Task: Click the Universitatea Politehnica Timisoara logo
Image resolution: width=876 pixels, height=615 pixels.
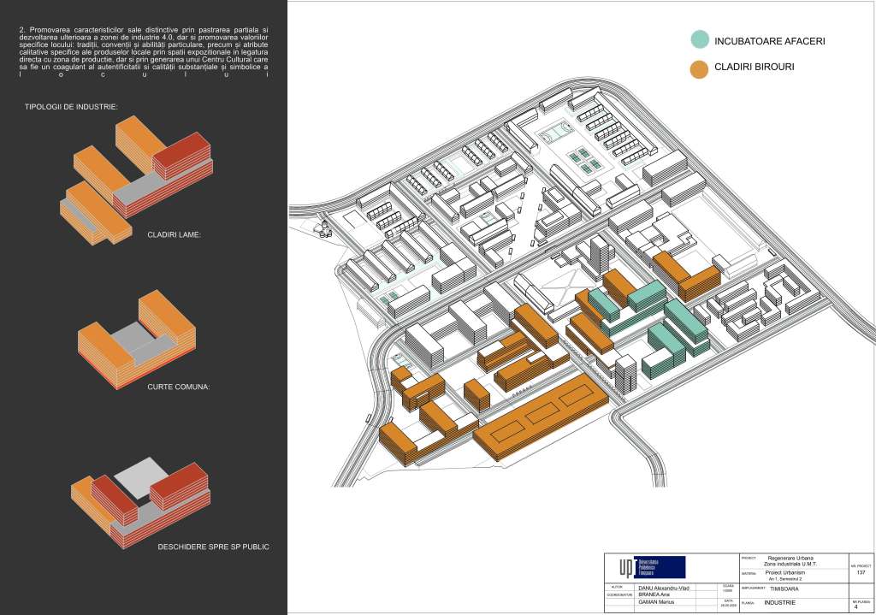Action: click(648, 567)
